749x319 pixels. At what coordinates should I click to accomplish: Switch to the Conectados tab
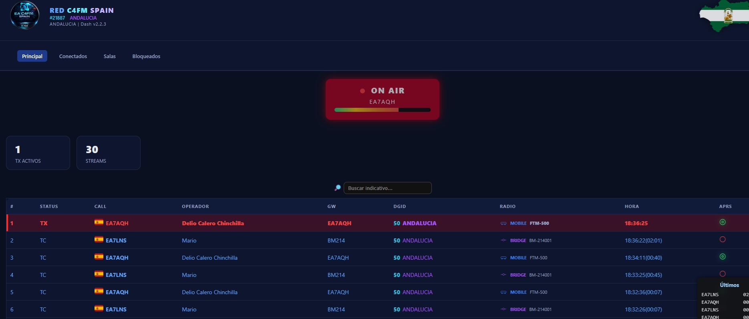point(73,56)
